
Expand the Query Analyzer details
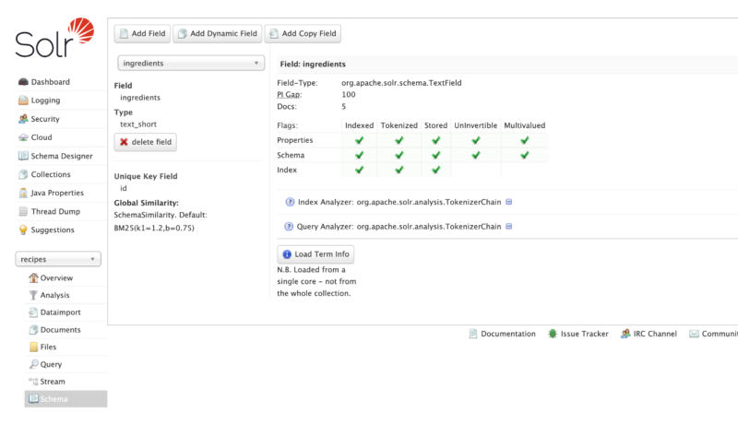pos(510,226)
